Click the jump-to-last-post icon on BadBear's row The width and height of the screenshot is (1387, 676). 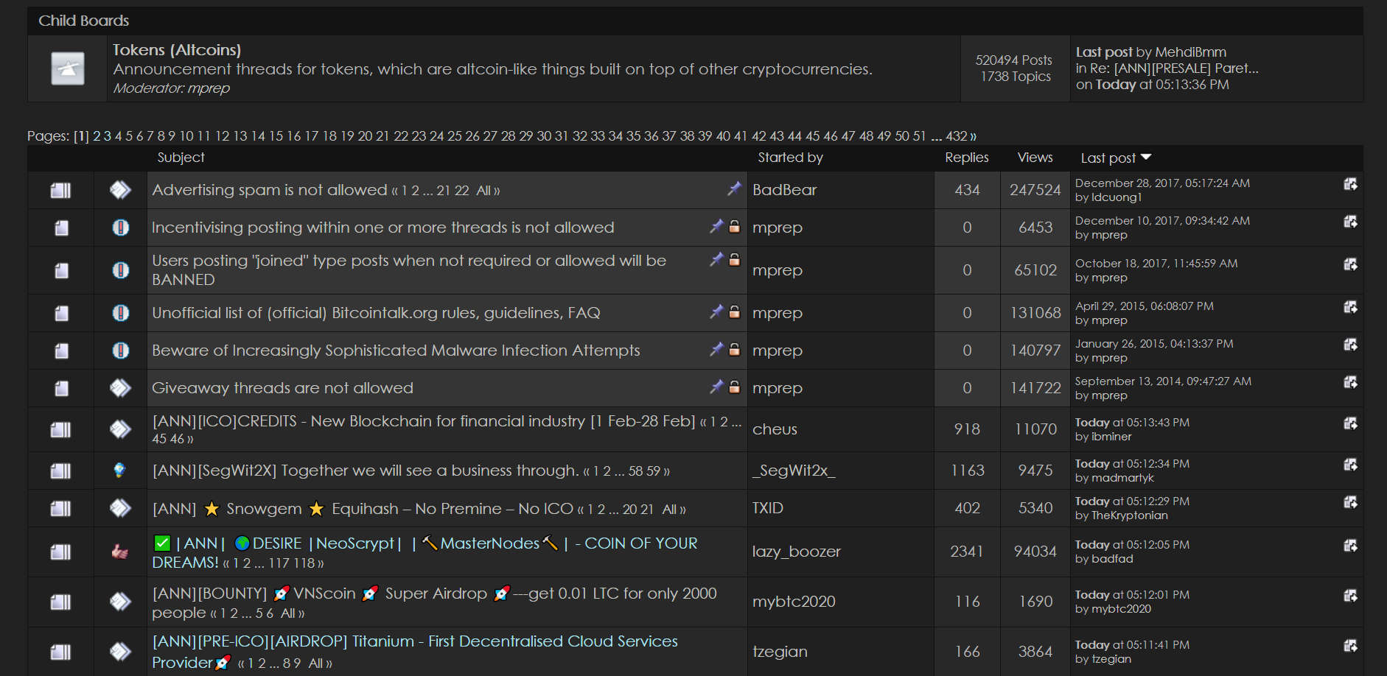[1351, 184]
